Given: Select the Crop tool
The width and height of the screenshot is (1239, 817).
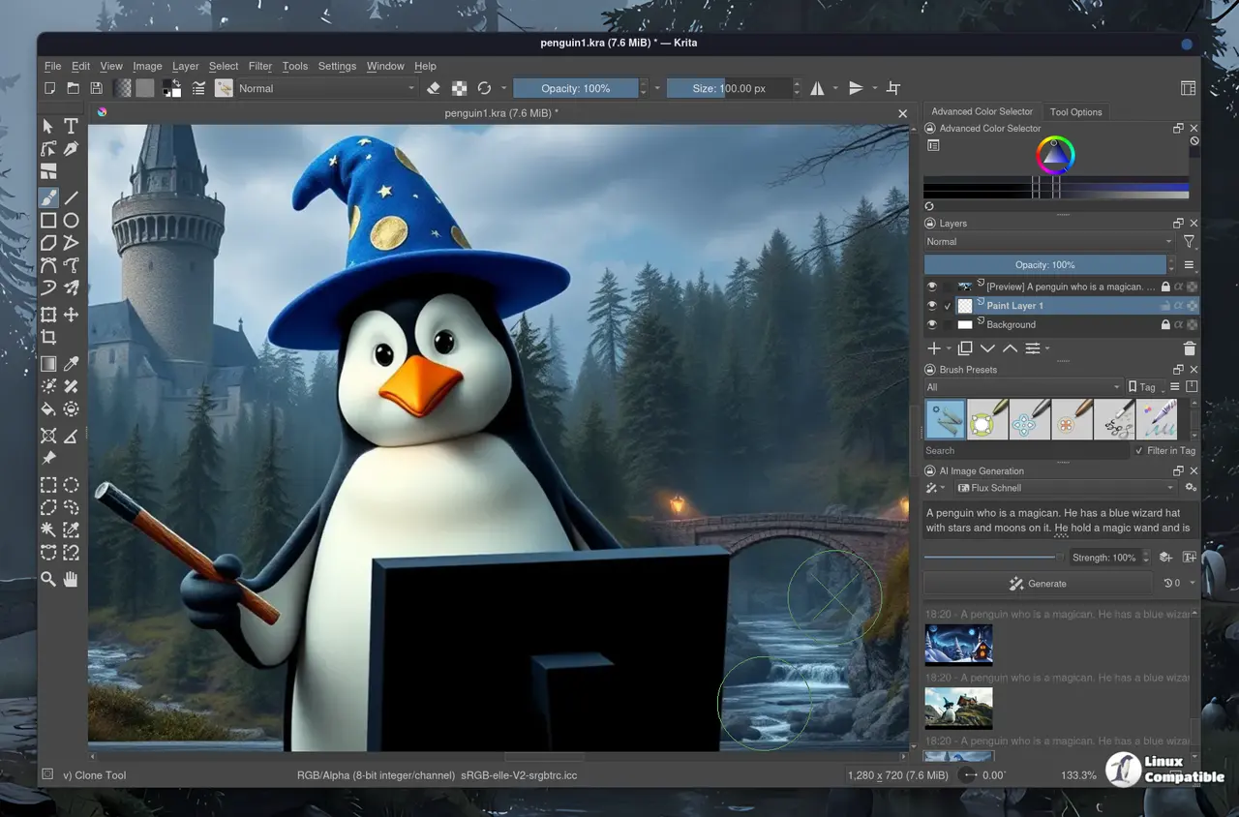Looking at the screenshot, I should (x=47, y=338).
